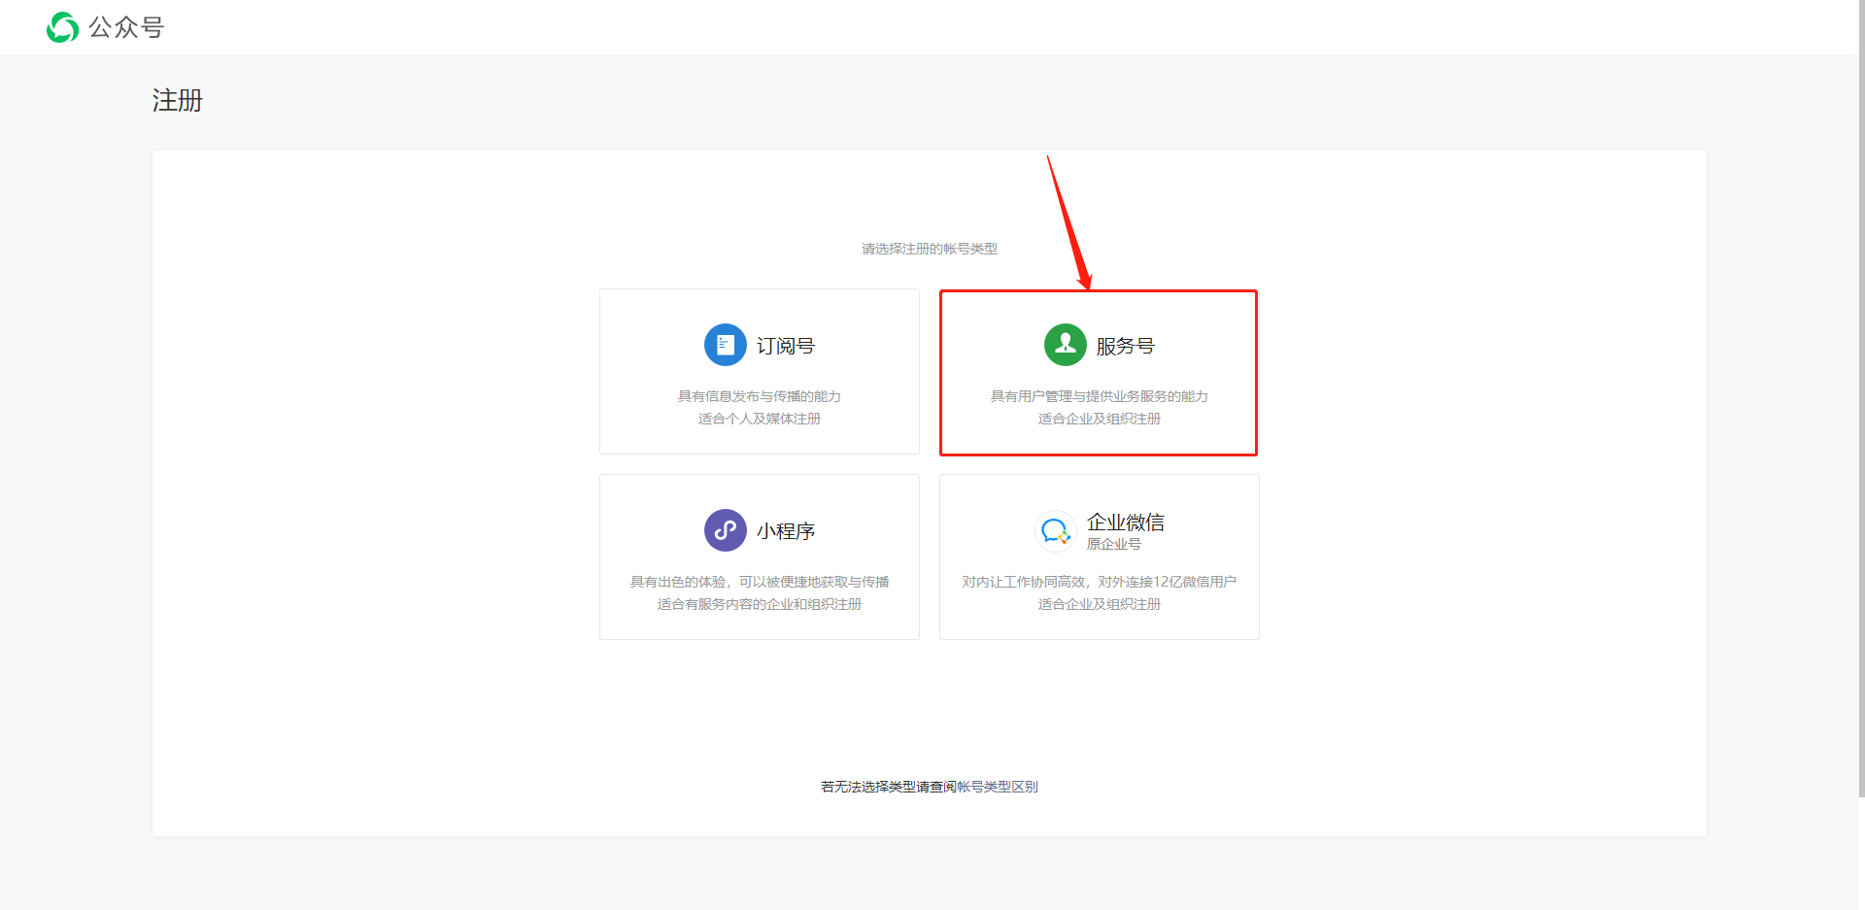Click the 企业微信 chat bubble icon
The height and width of the screenshot is (910, 1865).
1055,531
